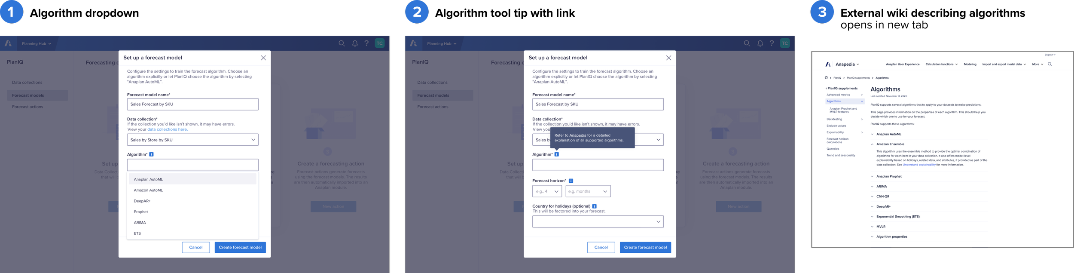Screen dimensions: 1074x273
Task: Pick ARIMA from the algorithm list
Action: tap(192, 223)
